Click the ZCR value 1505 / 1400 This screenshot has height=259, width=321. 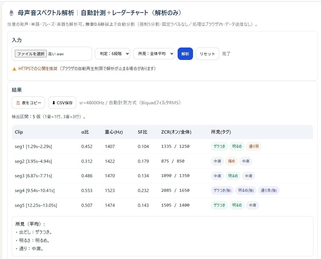coord(175,205)
